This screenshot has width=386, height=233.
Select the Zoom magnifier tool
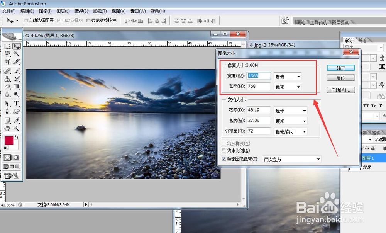[x=16, y=128]
